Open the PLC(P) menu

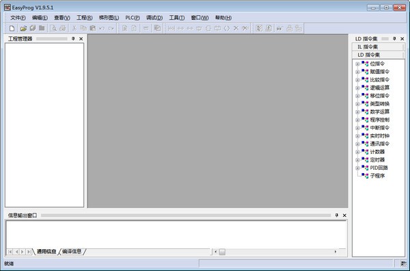133,18
